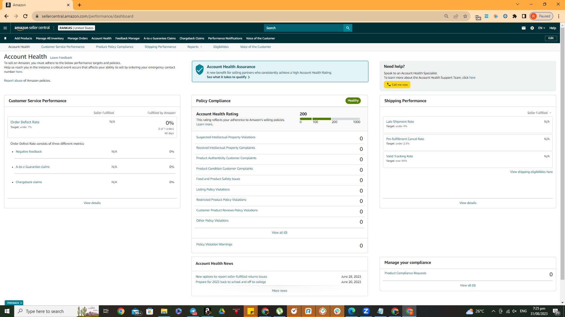Image resolution: width=565 pixels, height=317 pixels.
Task: Open Product Compliance Requests link
Action: click(x=405, y=273)
